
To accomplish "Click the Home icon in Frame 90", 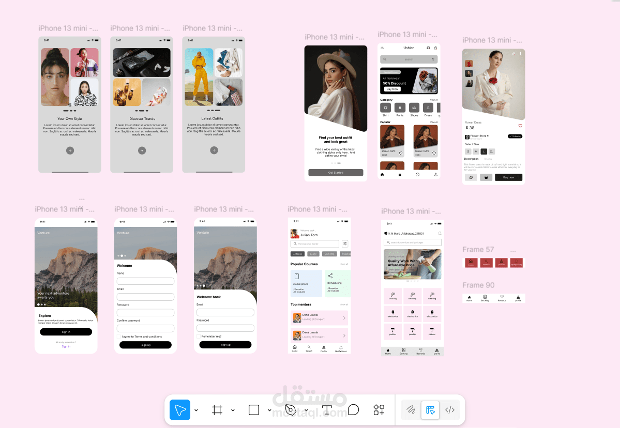I will [469, 298].
